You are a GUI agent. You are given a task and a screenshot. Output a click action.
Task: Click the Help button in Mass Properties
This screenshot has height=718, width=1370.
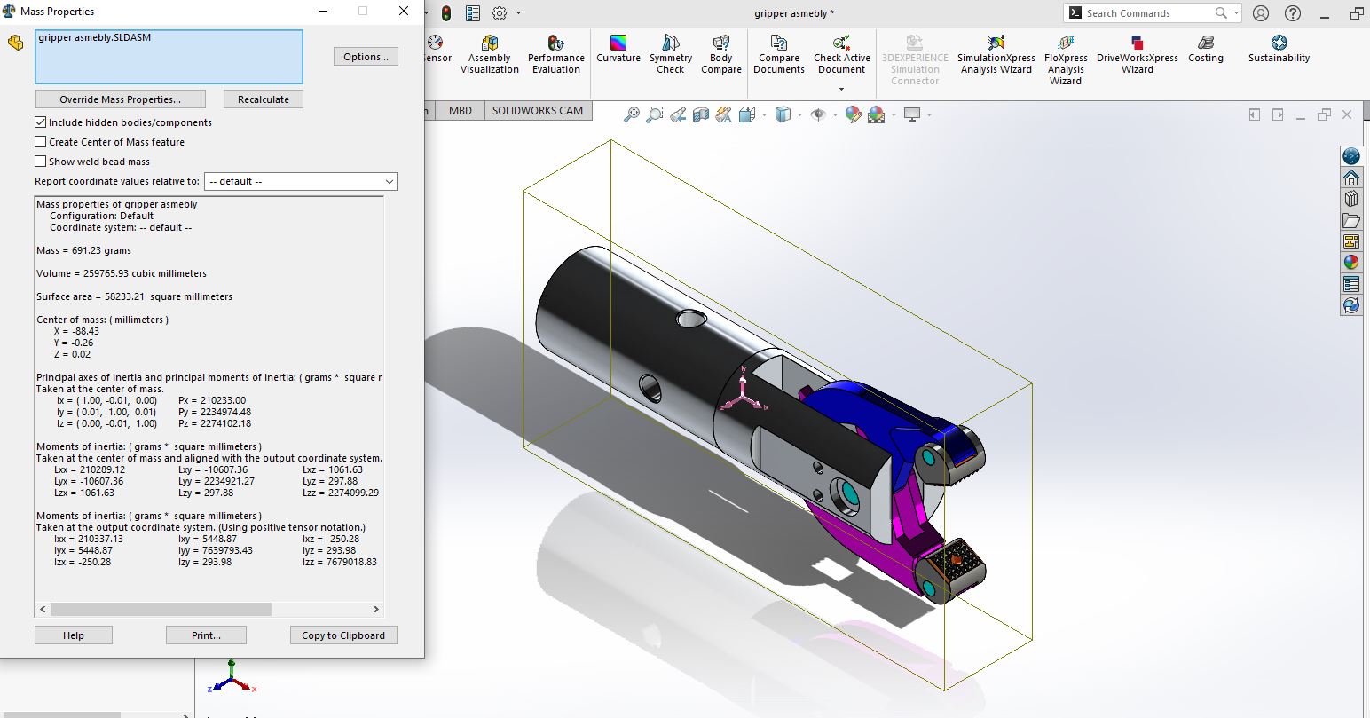point(74,635)
